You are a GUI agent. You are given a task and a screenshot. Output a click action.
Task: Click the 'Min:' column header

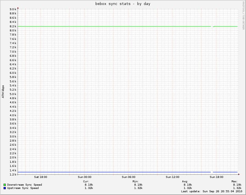(x=136, y=182)
